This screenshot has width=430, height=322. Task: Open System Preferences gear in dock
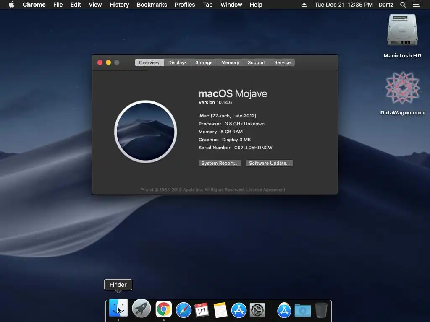(257, 310)
